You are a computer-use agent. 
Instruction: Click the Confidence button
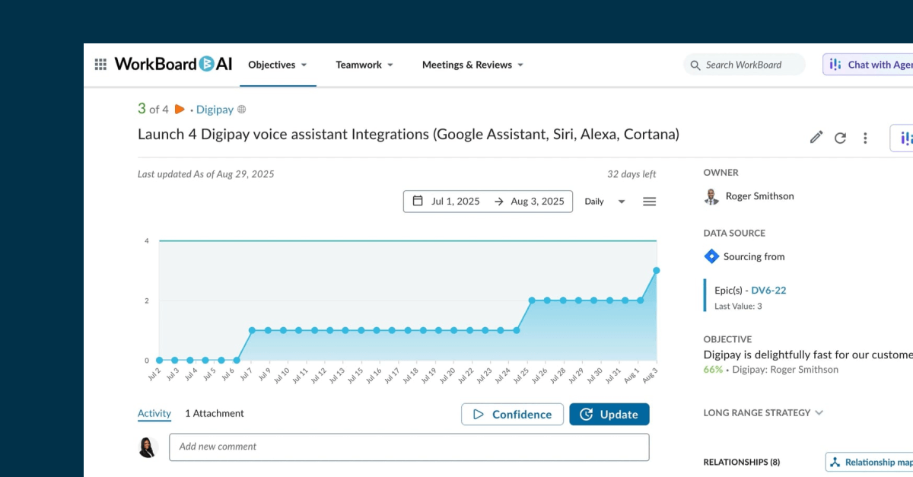tap(512, 414)
